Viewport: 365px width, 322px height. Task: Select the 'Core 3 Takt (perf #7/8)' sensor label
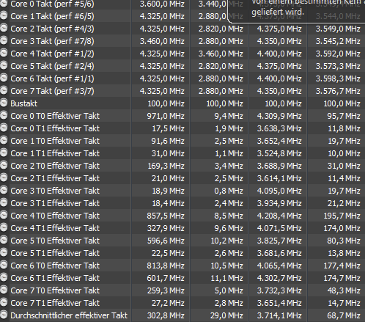point(52,41)
